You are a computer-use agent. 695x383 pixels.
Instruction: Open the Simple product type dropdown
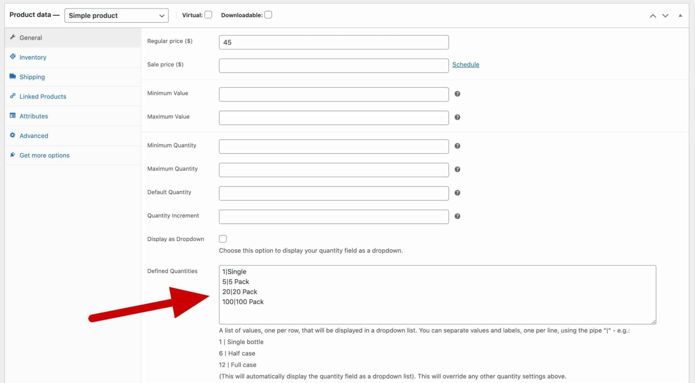pos(116,16)
